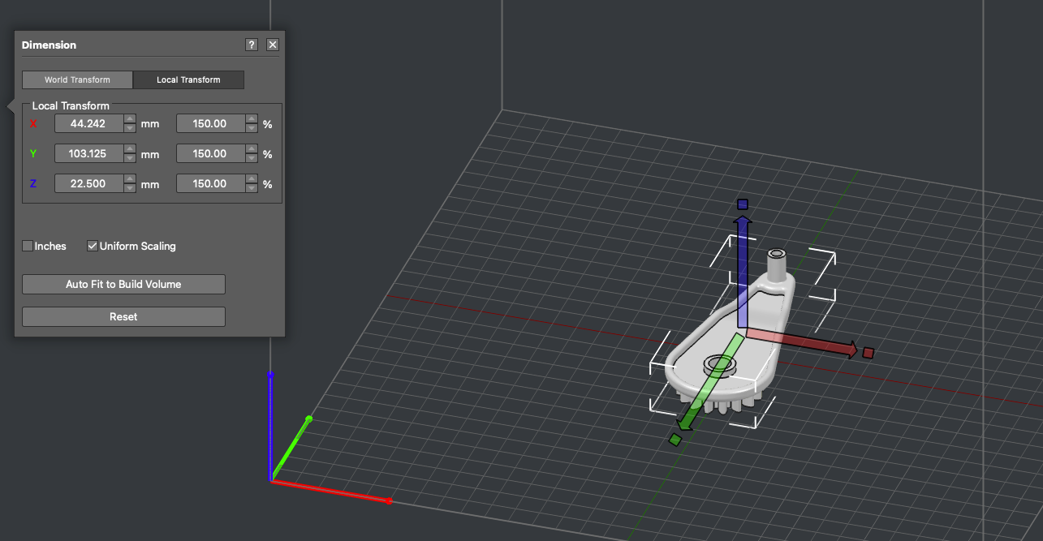This screenshot has height=541, width=1043.
Task: Open the Dimension panel help icon
Action: [252, 45]
